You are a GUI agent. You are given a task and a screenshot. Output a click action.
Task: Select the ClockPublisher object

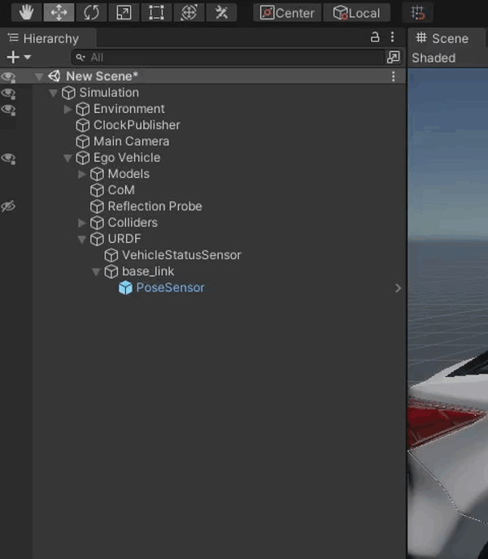[137, 125]
